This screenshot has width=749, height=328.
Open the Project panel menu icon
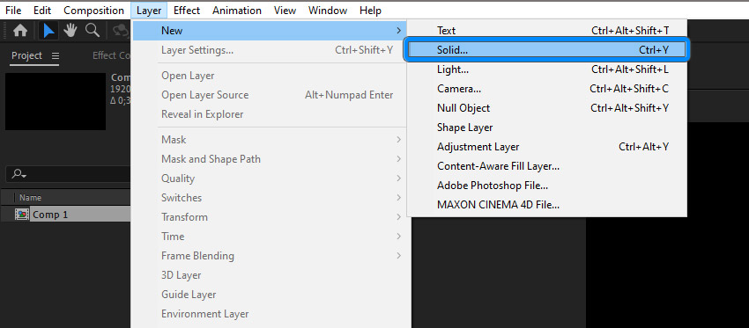(x=56, y=55)
